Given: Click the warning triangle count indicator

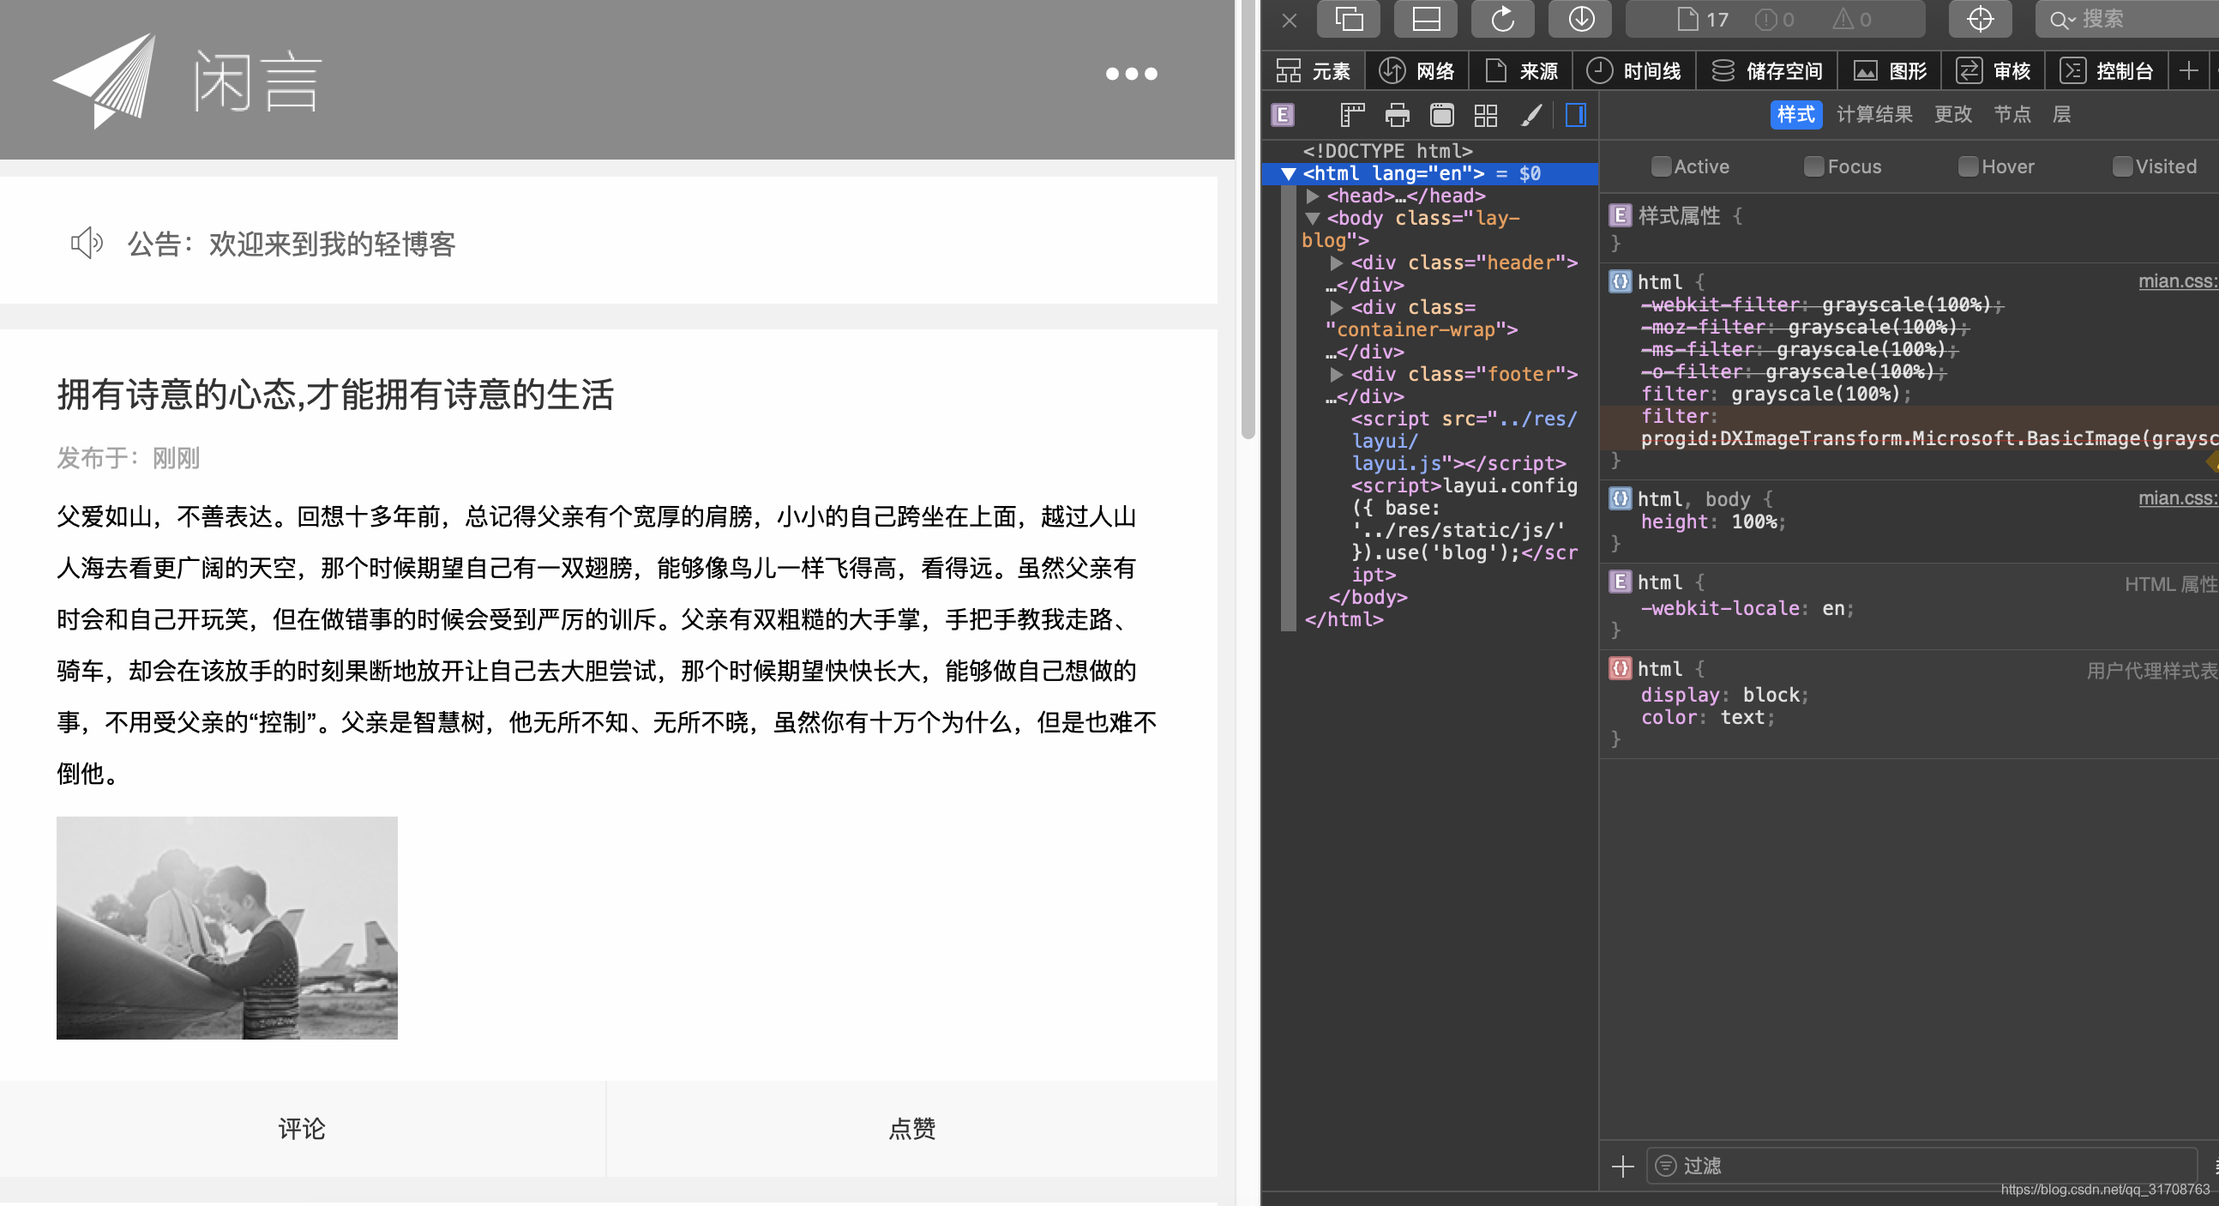Looking at the screenshot, I should (x=1852, y=19).
